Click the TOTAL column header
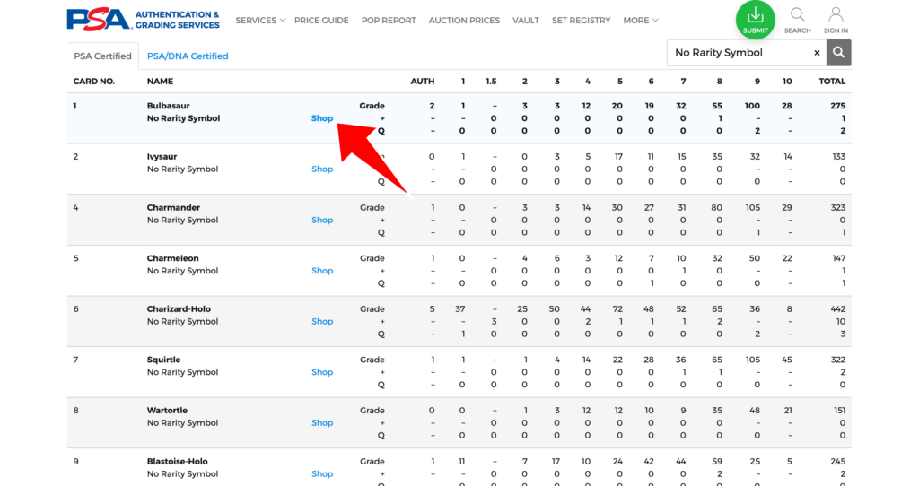 pos(832,82)
